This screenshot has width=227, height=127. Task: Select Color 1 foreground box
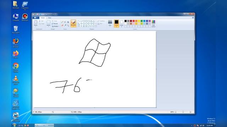click(x=116, y=24)
